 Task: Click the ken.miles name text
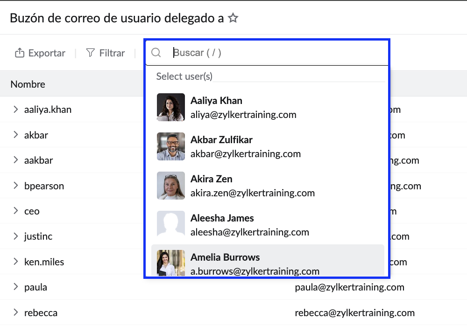[x=44, y=262]
